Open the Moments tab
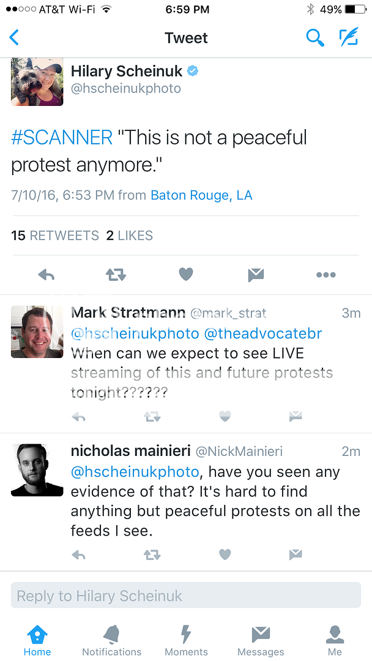 point(186,640)
